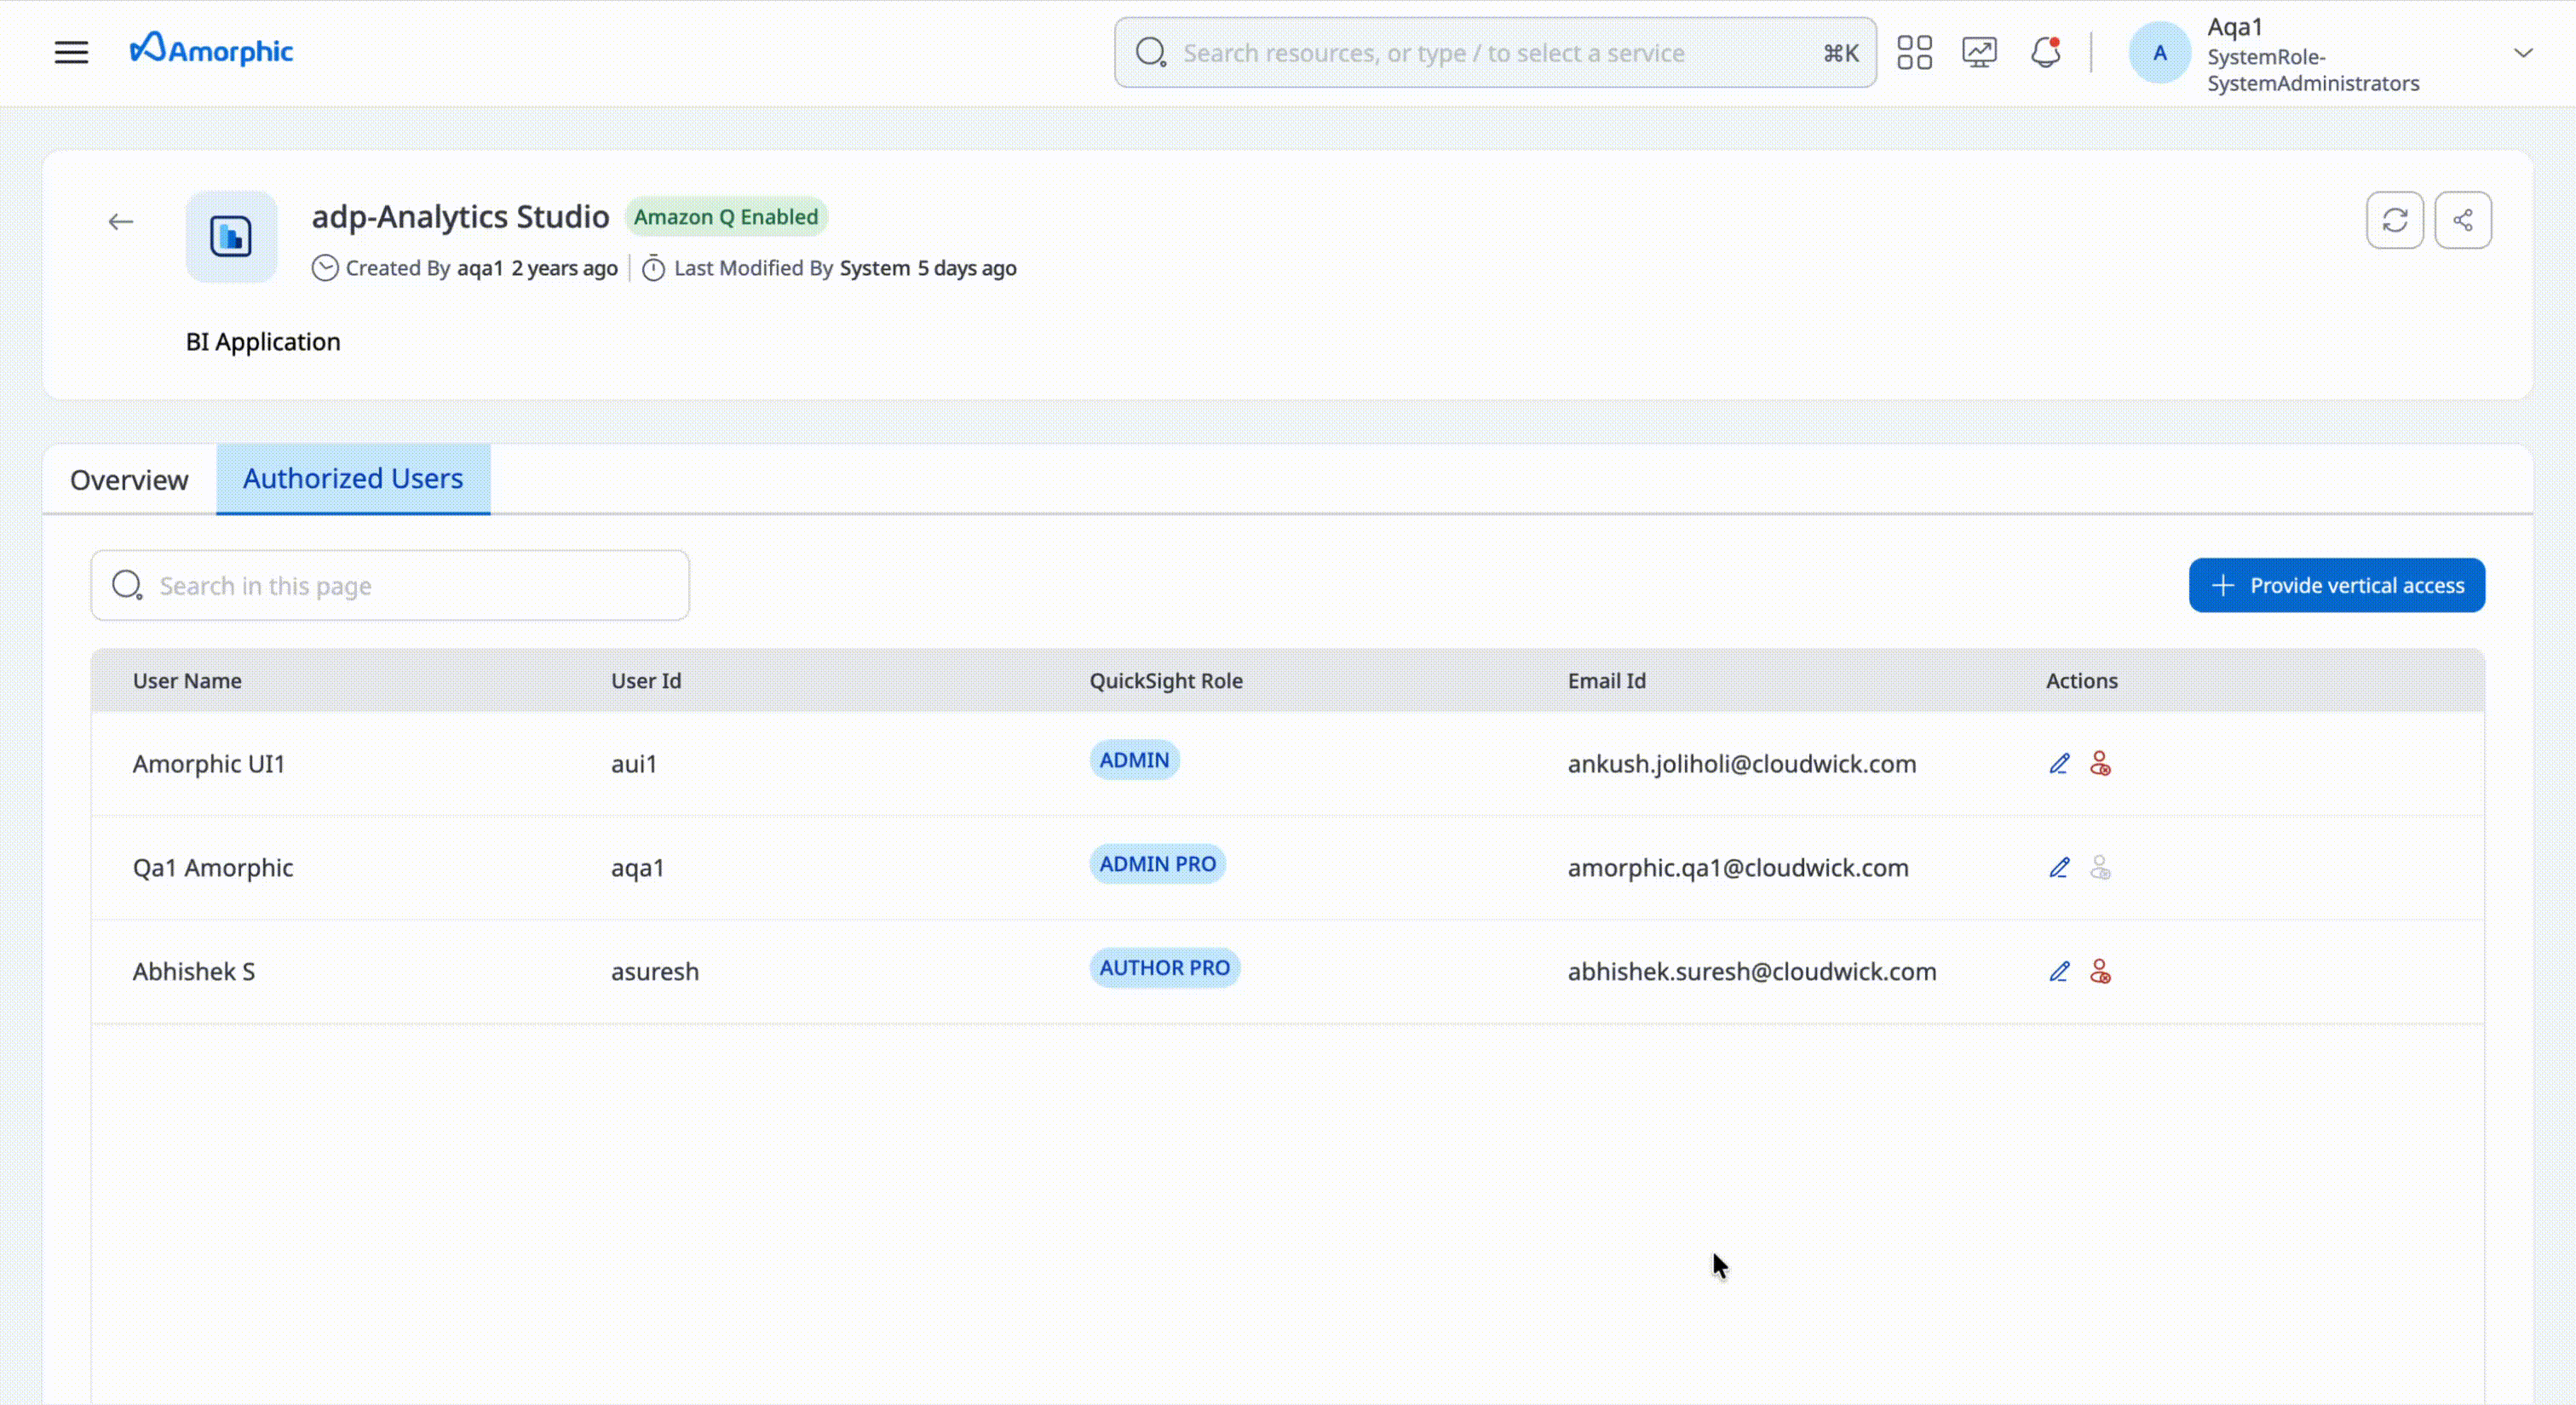
Task: Click the ⌘K shortcut hint
Action: (x=1841, y=53)
